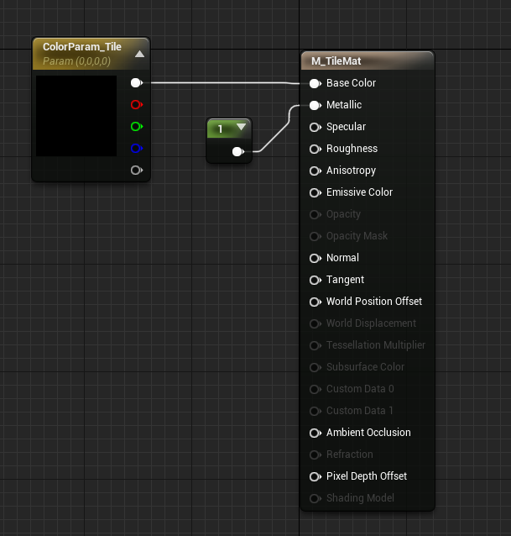Click the Refraction pin
Screen dimensions: 511x536
[x=315, y=455]
